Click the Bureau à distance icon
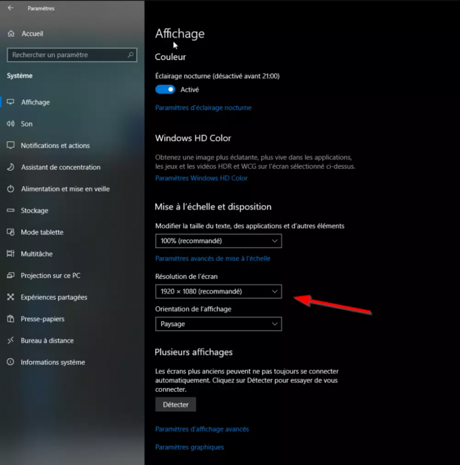This screenshot has width=460, height=465. (x=11, y=340)
